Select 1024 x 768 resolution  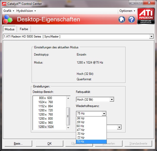[46, 102]
